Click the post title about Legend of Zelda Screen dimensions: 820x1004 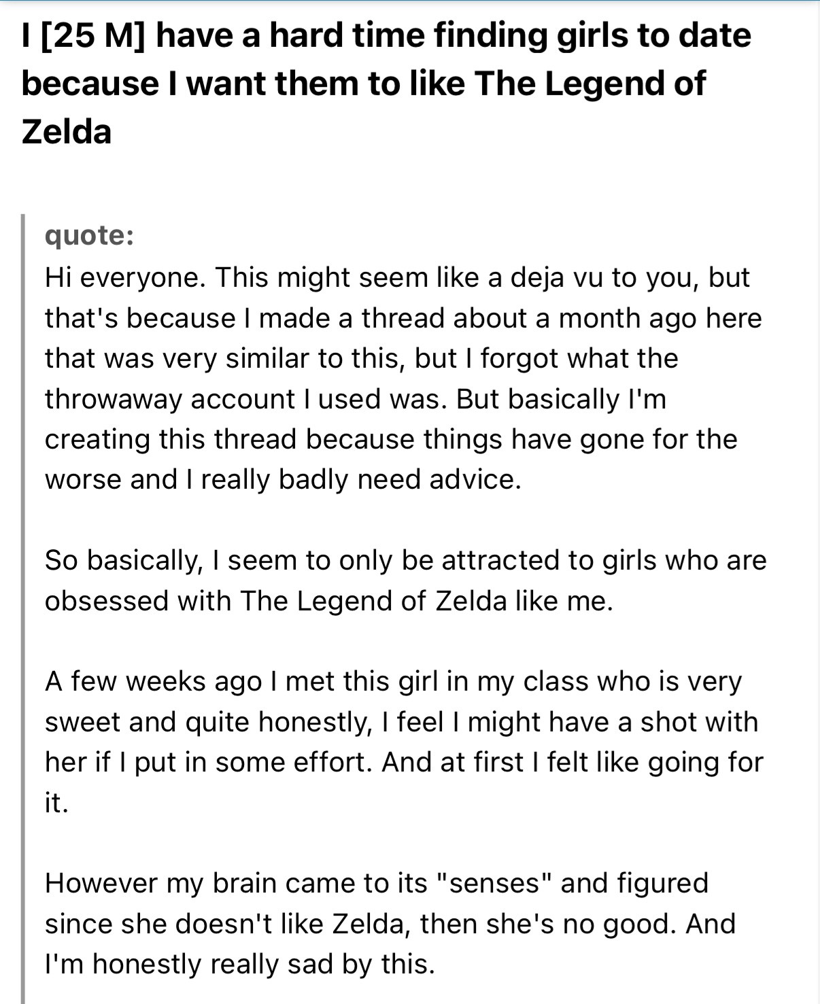(386, 83)
